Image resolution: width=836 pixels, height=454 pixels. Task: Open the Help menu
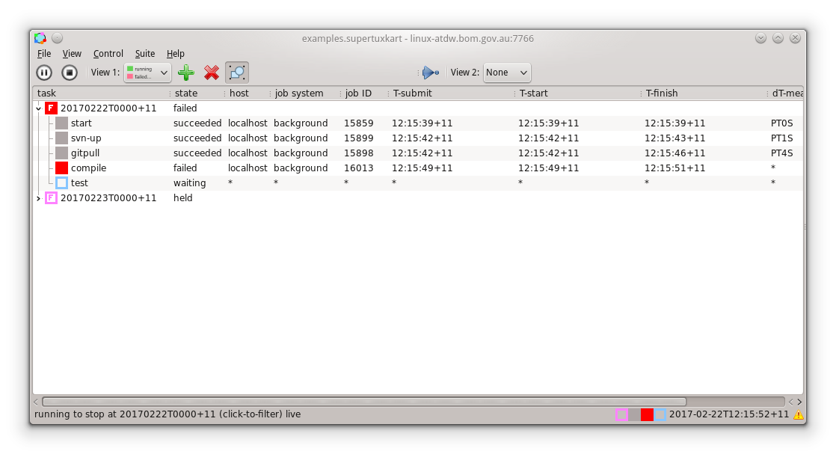pyautogui.click(x=176, y=53)
